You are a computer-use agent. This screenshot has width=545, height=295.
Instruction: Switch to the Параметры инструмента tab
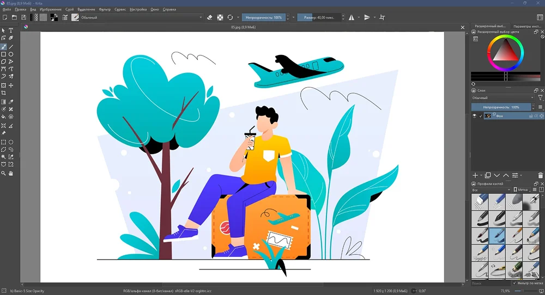click(x=526, y=26)
